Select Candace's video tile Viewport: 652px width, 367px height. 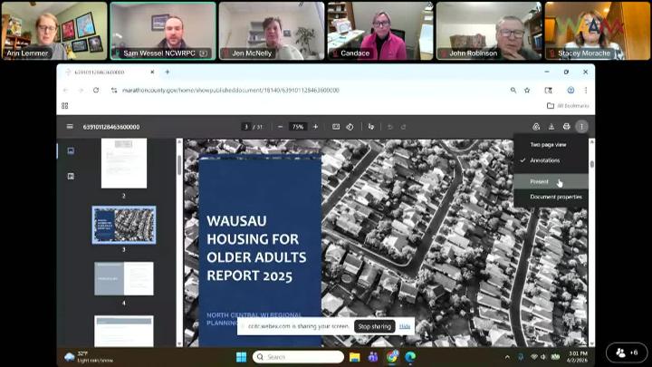click(380, 31)
